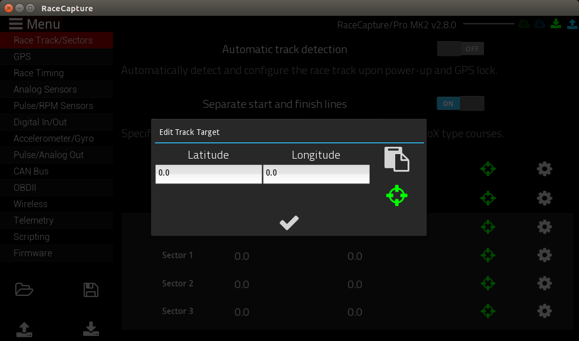This screenshot has height=341, width=579.
Task: Click Sector 3 latitude value 0.0
Action: click(242, 312)
